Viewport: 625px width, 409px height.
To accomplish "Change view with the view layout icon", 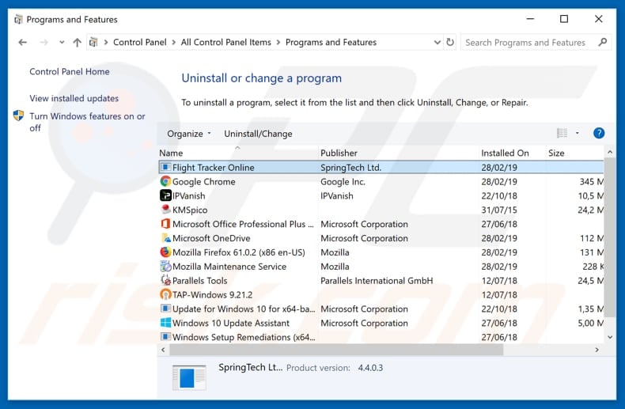I will [x=562, y=133].
